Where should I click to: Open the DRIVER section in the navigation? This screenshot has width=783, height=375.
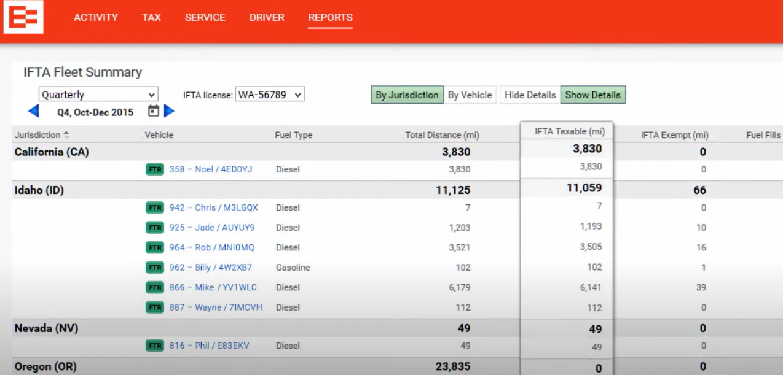pyautogui.click(x=267, y=17)
